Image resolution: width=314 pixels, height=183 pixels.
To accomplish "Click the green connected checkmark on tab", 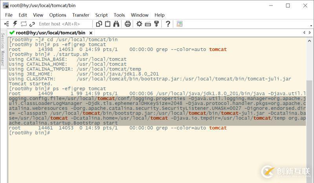I will tap(12, 33).
